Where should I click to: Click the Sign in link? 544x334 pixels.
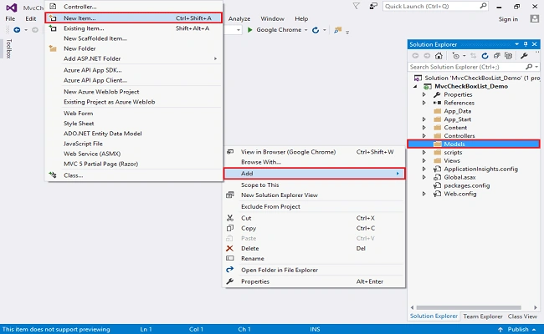click(508, 19)
